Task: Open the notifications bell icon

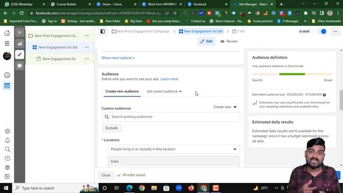Action: pos(8,140)
